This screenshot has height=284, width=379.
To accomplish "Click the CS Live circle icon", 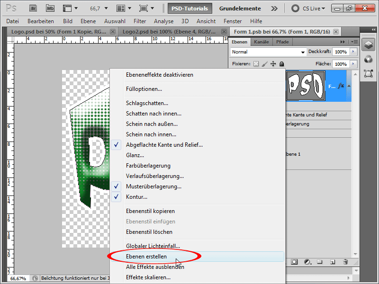I will (x=295, y=9).
